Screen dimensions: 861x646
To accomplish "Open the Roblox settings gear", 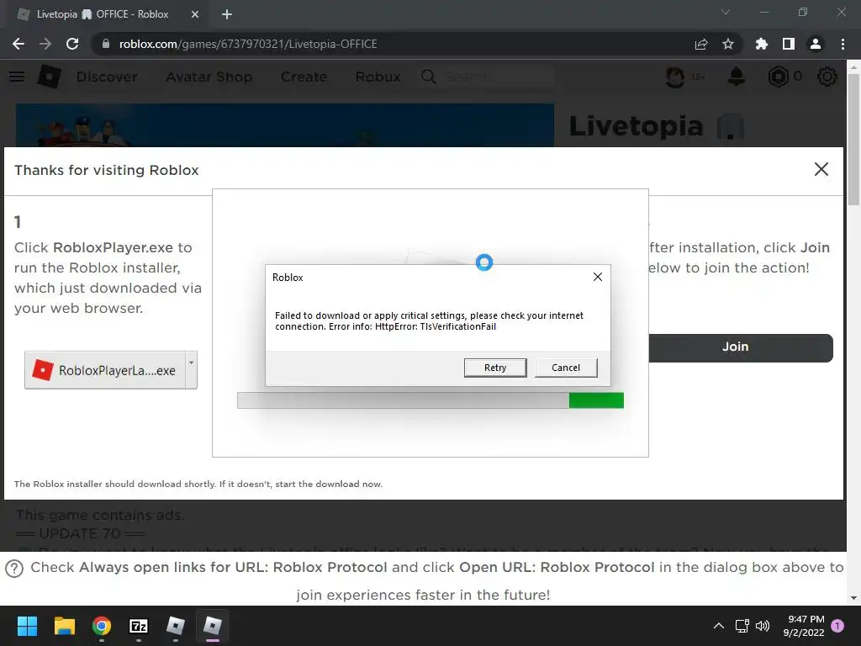I will click(x=827, y=77).
